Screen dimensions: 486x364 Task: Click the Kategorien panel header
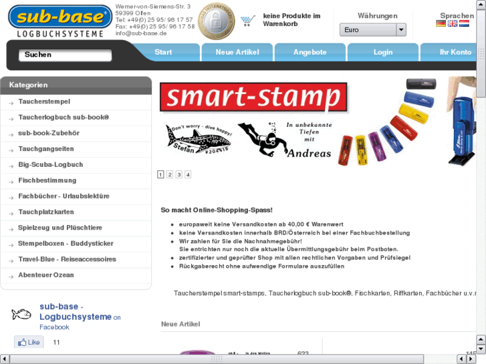coord(76,85)
